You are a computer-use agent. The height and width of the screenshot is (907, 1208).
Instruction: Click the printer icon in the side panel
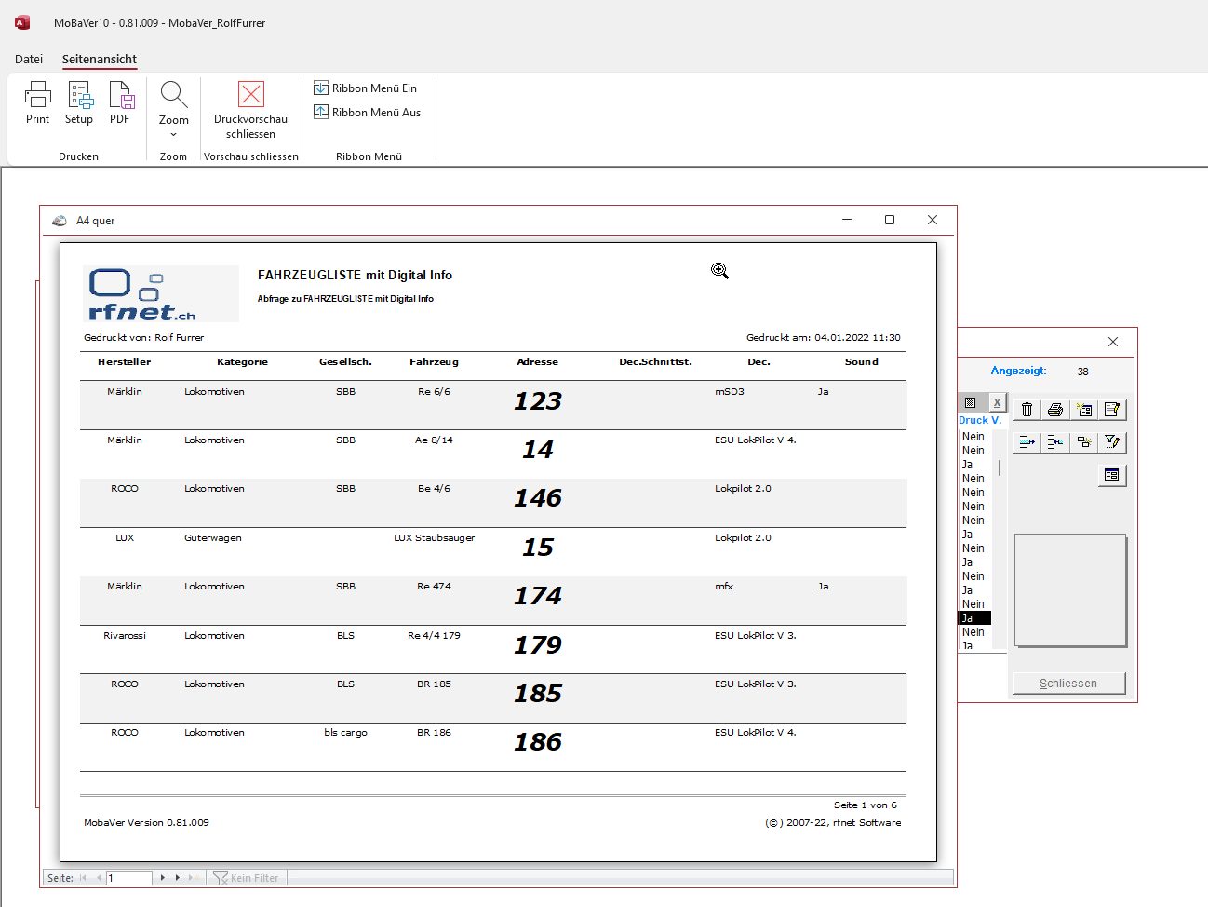tap(1055, 410)
